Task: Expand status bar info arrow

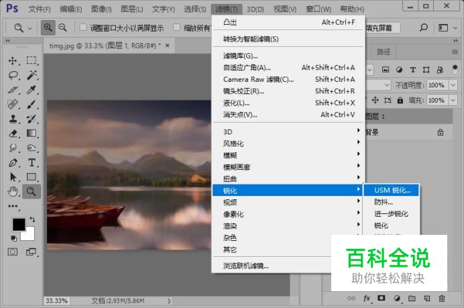Action: 169,301
